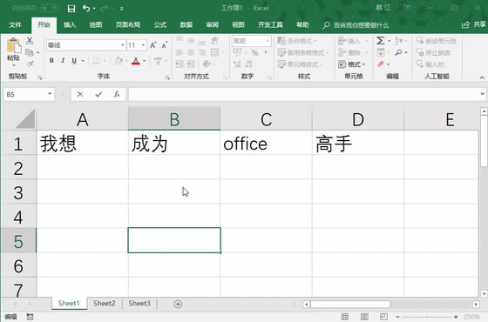Viewport: 488px width, 322px height.
Task: Open the font size dropdown
Action: [143, 45]
